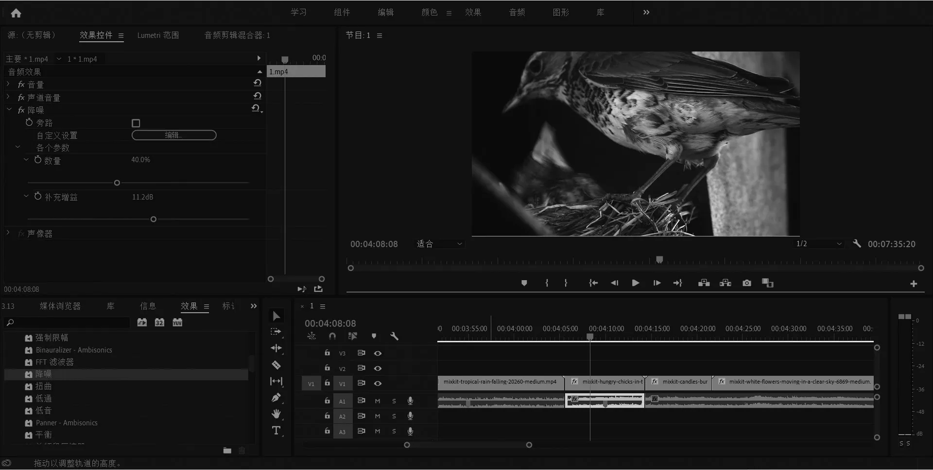The image size is (933, 470).
Task: Create new custom bin folder
Action: (x=227, y=451)
